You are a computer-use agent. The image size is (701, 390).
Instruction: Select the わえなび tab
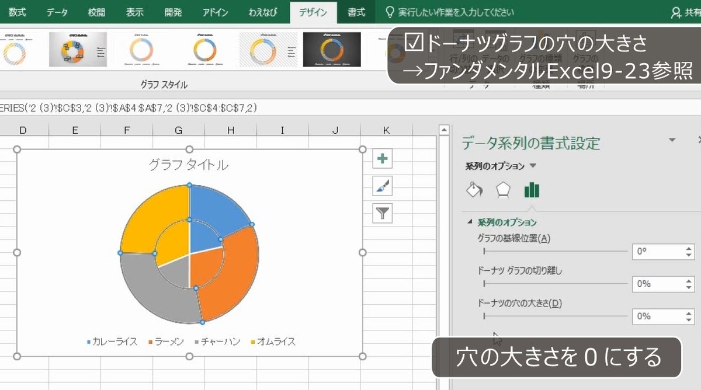click(x=263, y=12)
